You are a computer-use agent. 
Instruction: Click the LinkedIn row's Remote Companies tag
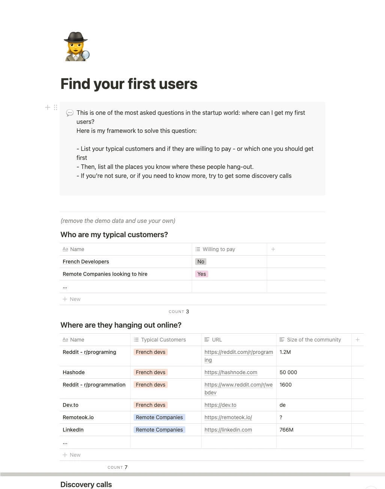click(x=159, y=430)
